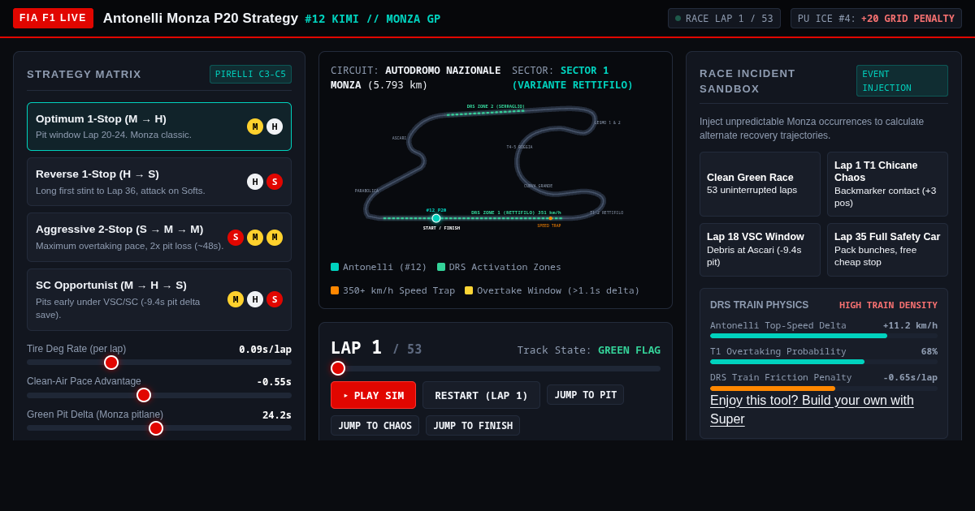
Task: Select the Reverse 1-Stop (H → S) strategy
Action: click(159, 182)
